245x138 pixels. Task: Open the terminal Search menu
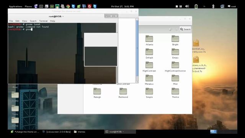[33, 21]
